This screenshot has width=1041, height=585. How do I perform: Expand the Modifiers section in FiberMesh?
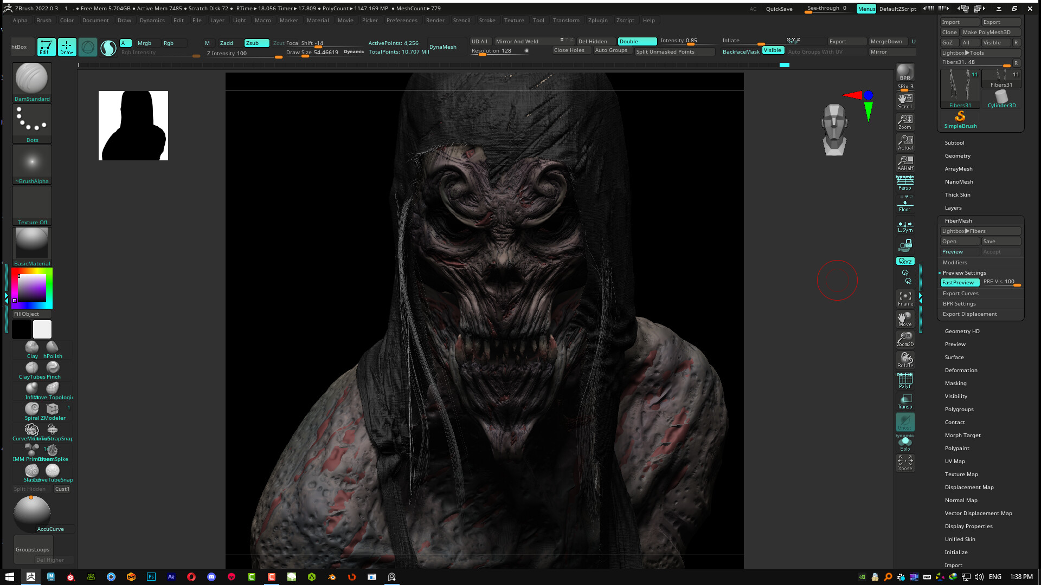click(x=955, y=263)
